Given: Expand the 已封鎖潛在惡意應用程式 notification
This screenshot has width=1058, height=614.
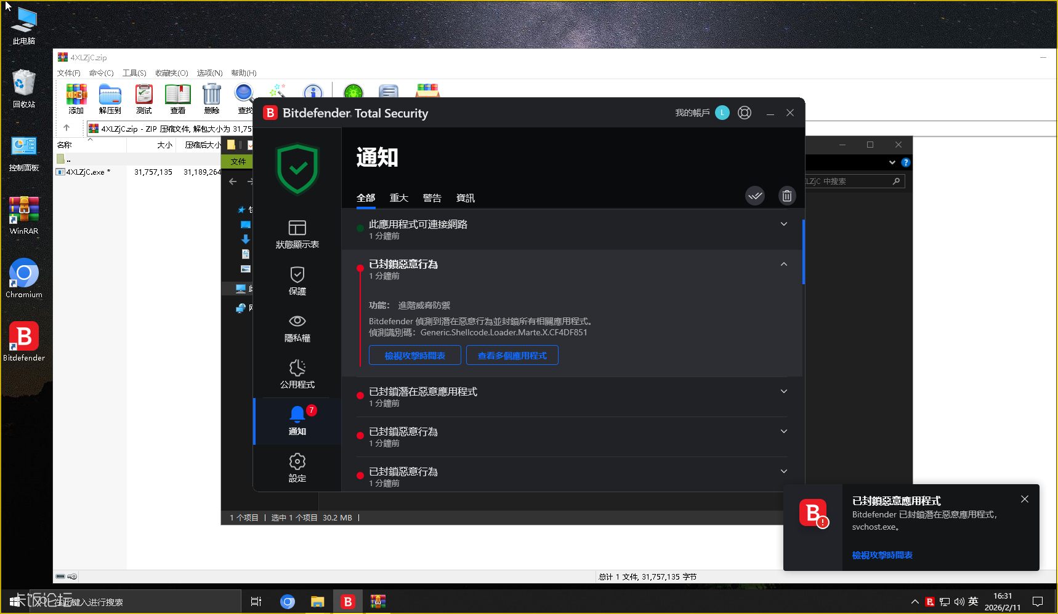Looking at the screenshot, I should 783,392.
